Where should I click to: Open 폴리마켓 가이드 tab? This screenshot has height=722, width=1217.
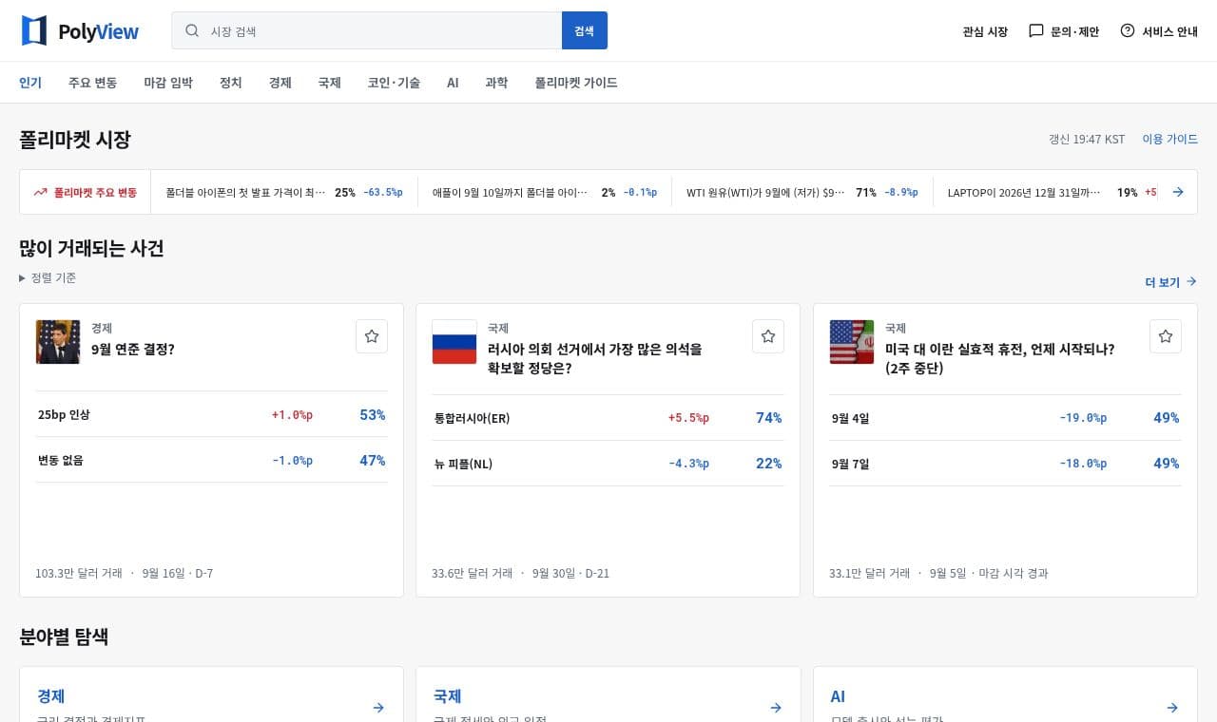pyautogui.click(x=576, y=83)
